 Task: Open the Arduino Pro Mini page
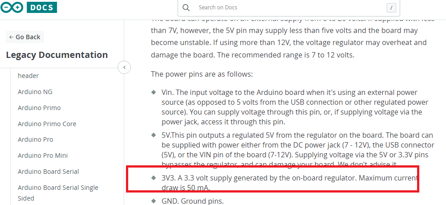43,156
